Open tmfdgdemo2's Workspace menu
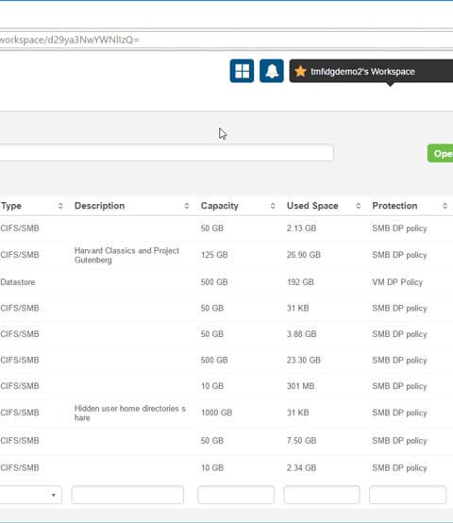This screenshot has width=453, height=523. coord(371,71)
